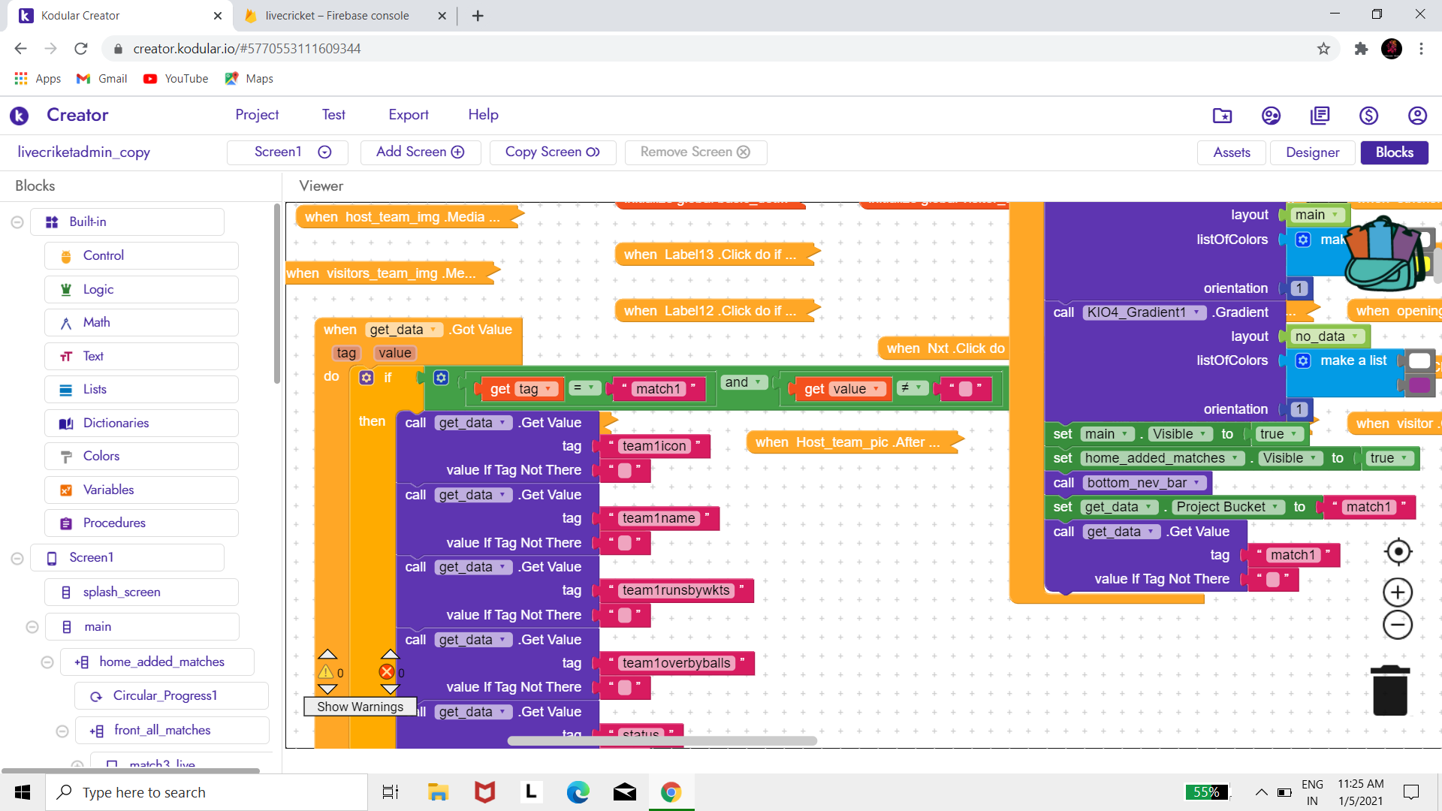Open mutator gear on the if block
Viewport: 1442px width, 811px height.
click(x=367, y=378)
